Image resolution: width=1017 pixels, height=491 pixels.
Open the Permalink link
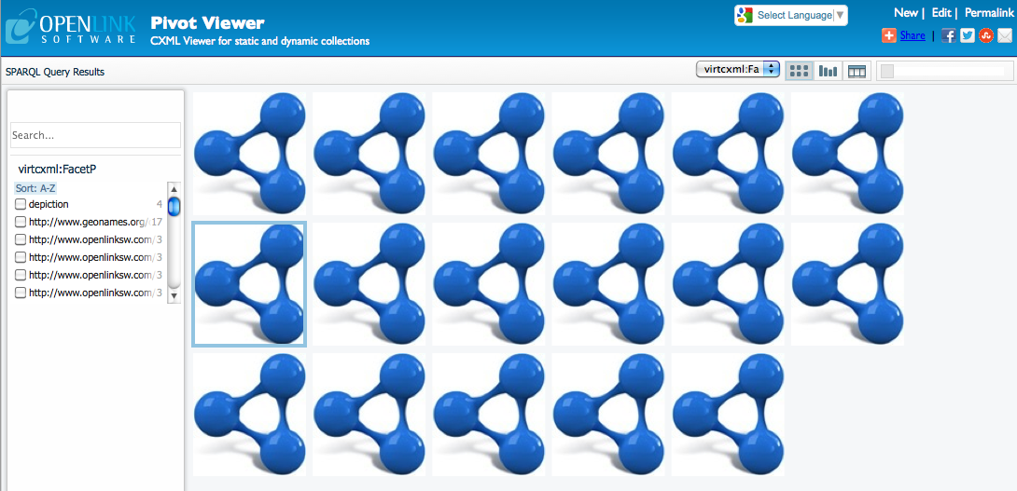(x=988, y=12)
